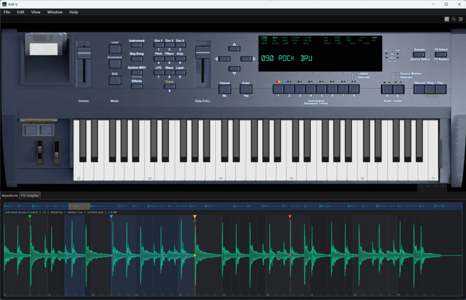Select instrument track 8 button
Image resolution: width=466 pixels, height=300 pixels.
click(x=354, y=89)
